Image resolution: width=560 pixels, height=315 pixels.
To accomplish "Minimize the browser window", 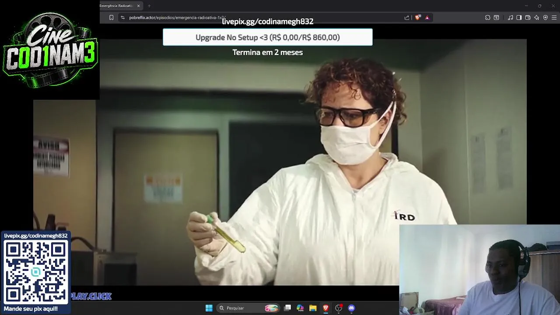I will (526, 6).
